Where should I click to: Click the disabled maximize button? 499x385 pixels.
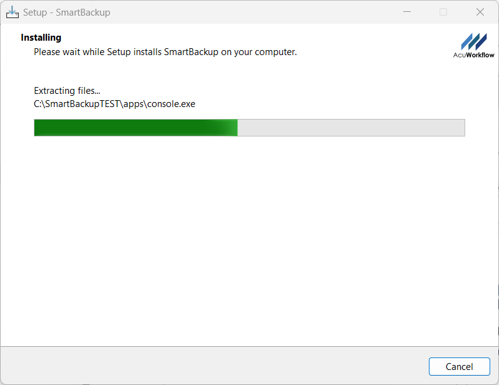(x=443, y=12)
